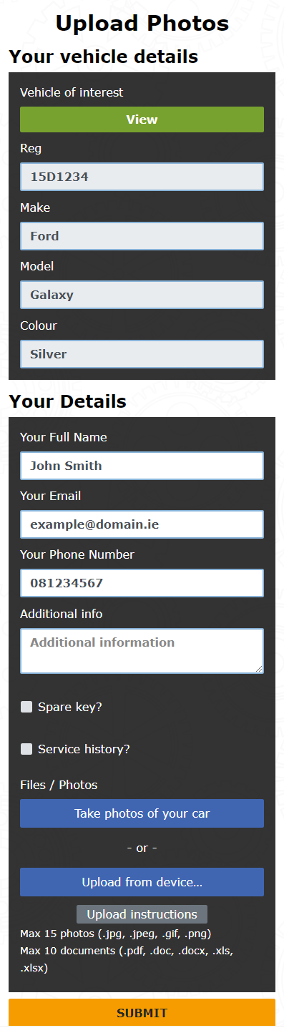
Task: Select the Your Phone Number field
Action: pos(142,583)
